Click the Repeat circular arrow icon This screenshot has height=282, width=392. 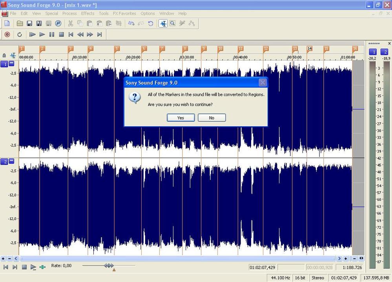150,24
